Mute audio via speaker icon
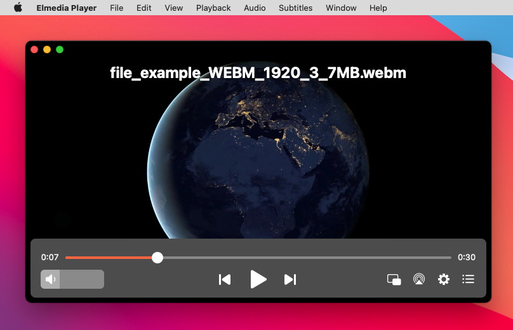The height and width of the screenshot is (330, 513). click(x=50, y=279)
